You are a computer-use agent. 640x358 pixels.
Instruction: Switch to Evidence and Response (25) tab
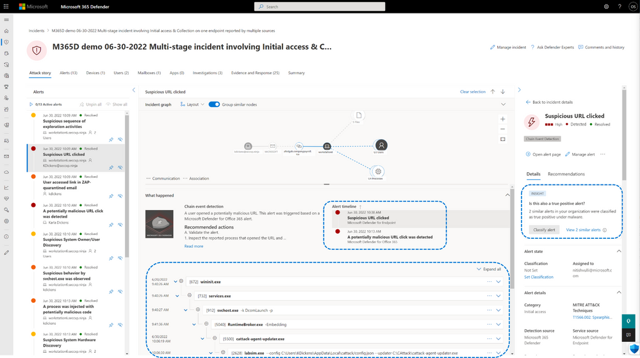255,72
